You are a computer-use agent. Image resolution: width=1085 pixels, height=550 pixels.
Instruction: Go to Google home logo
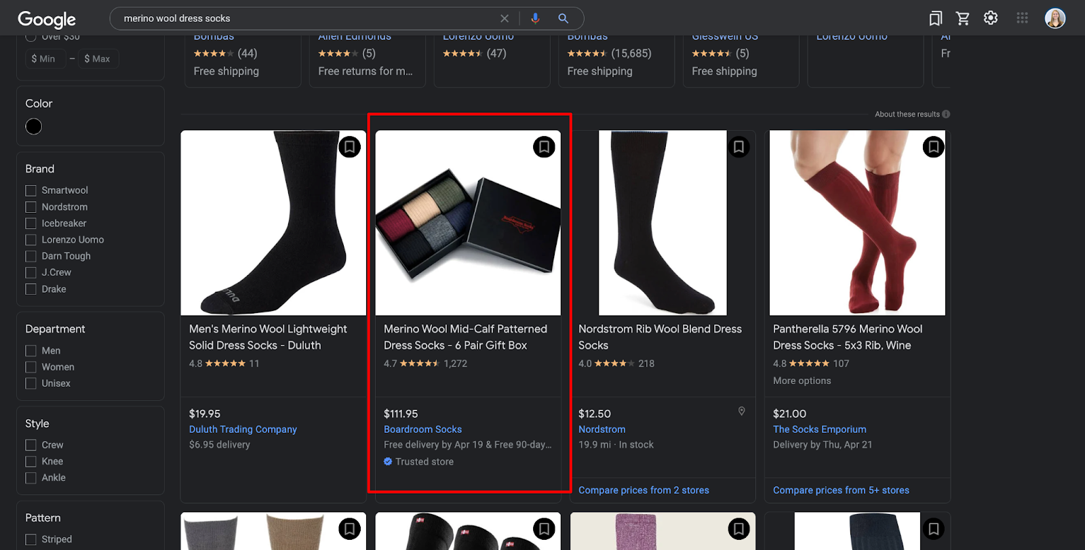coord(47,19)
